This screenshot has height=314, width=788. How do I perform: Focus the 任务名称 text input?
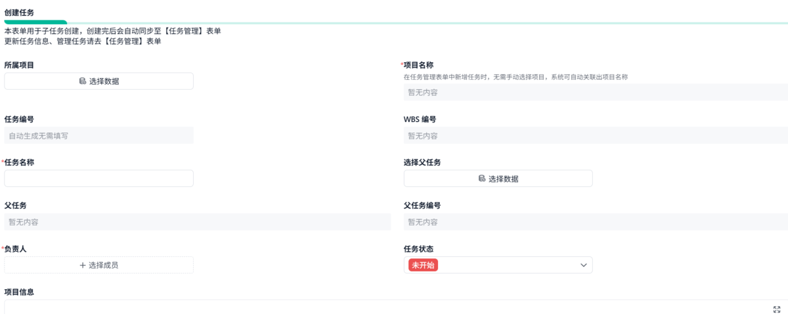pos(98,178)
